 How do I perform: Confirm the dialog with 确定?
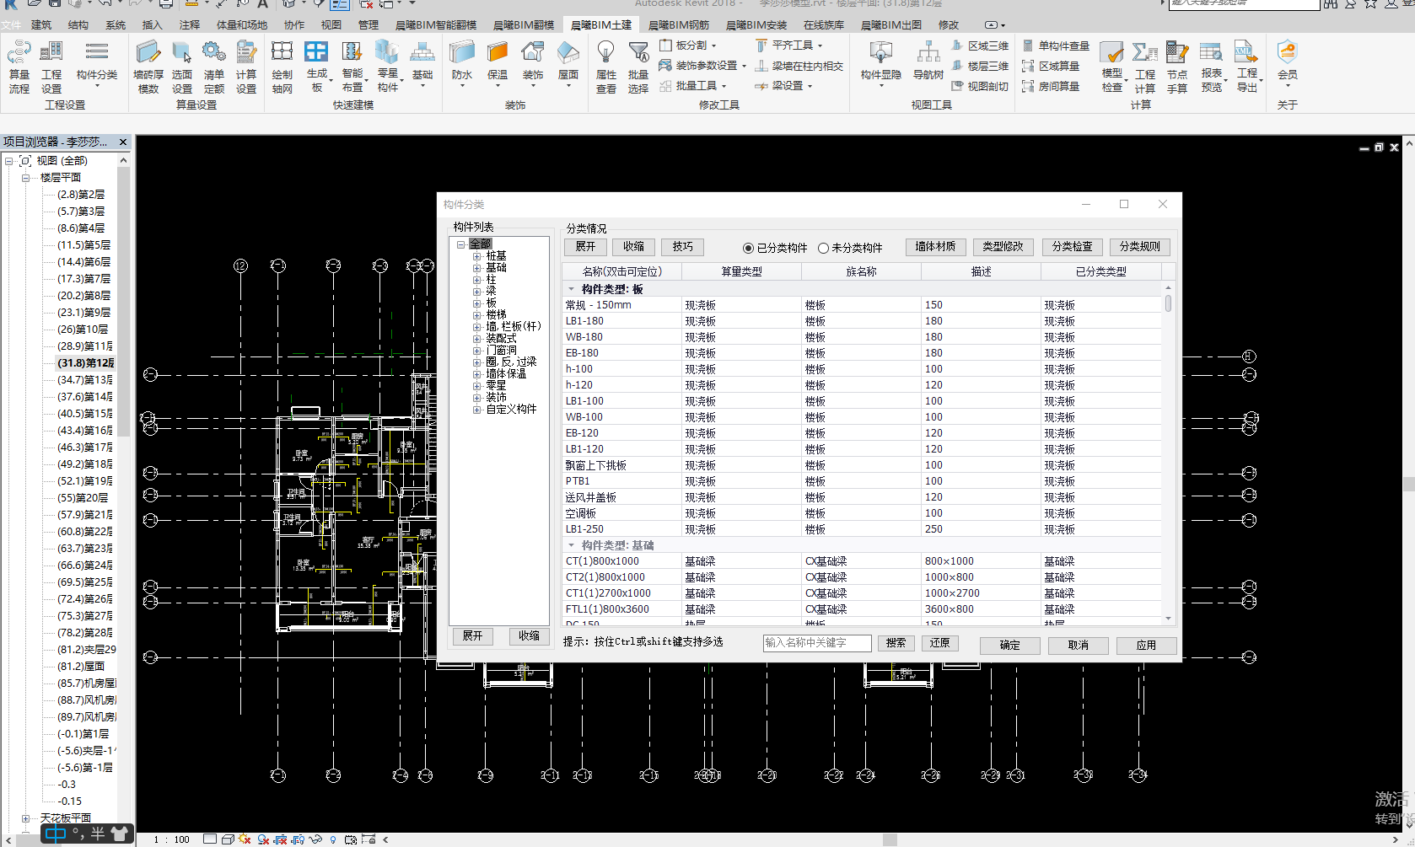1010,646
